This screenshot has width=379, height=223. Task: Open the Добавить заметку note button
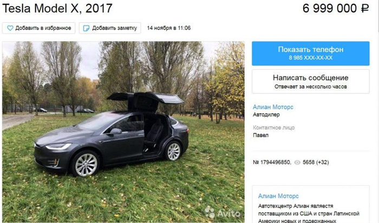tap(110, 28)
